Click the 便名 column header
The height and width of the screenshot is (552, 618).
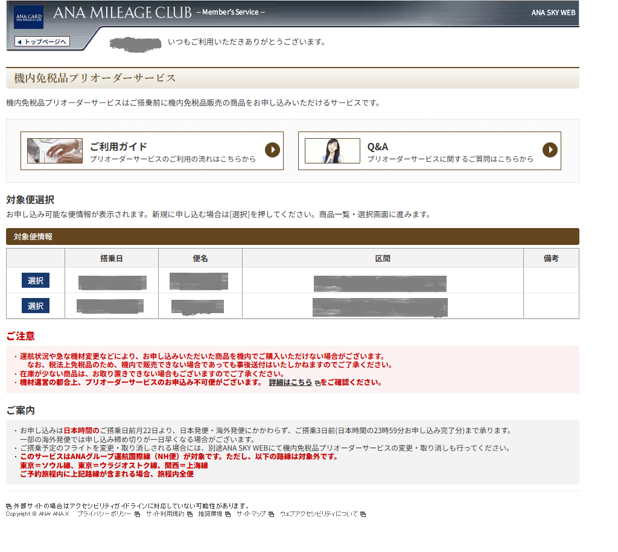pos(200,258)
